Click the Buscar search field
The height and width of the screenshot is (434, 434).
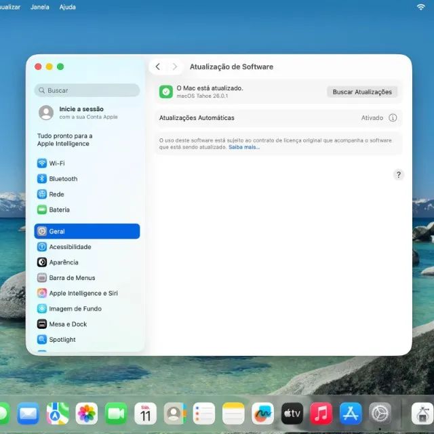coord(87,90)
